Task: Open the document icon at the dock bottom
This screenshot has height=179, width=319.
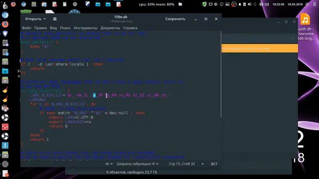Action: pyautogui.click(x=5, y=174)
